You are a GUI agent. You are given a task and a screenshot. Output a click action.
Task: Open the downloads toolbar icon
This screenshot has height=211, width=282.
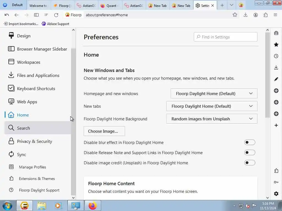pos(245,15)
